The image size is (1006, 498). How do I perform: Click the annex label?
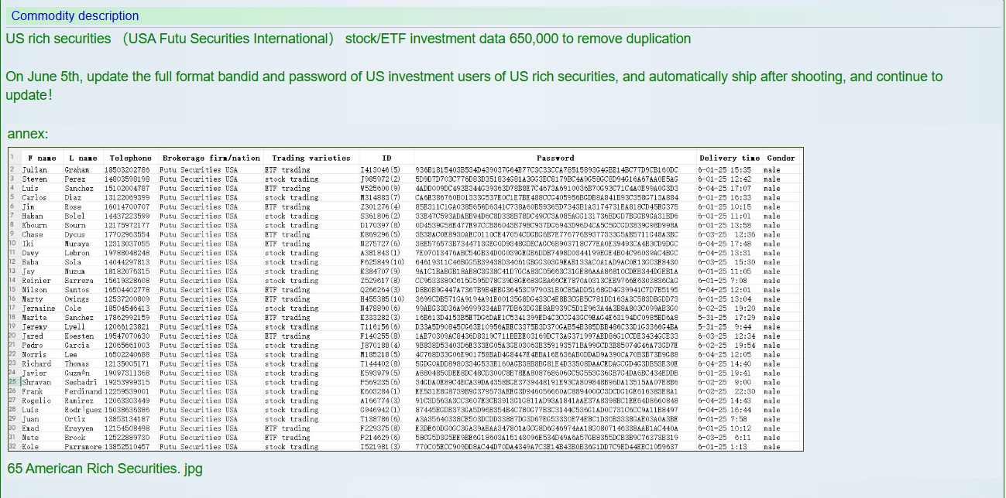(x=28, y=134)
